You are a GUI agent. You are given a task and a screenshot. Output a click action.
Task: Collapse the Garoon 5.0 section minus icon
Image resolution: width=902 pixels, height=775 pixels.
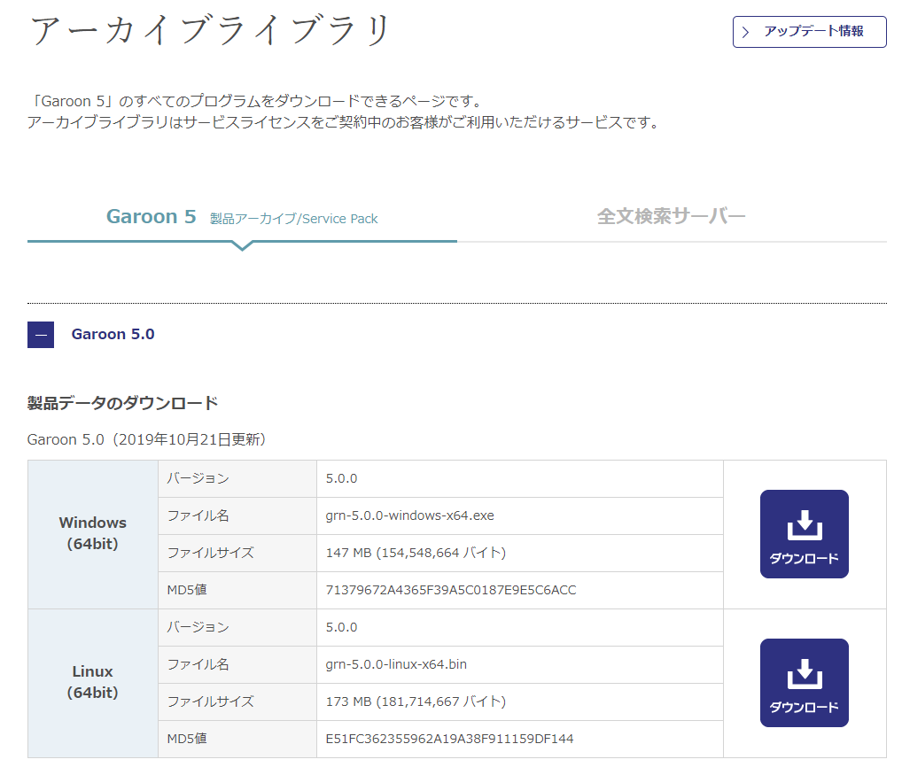(41, 335)
